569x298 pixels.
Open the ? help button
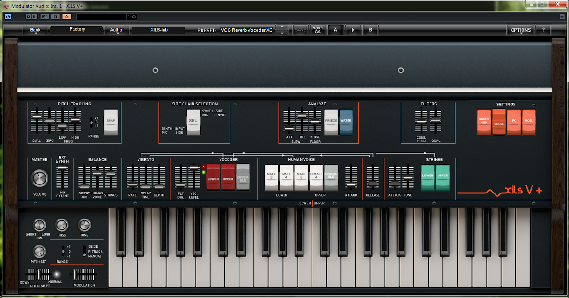point(543,30)
